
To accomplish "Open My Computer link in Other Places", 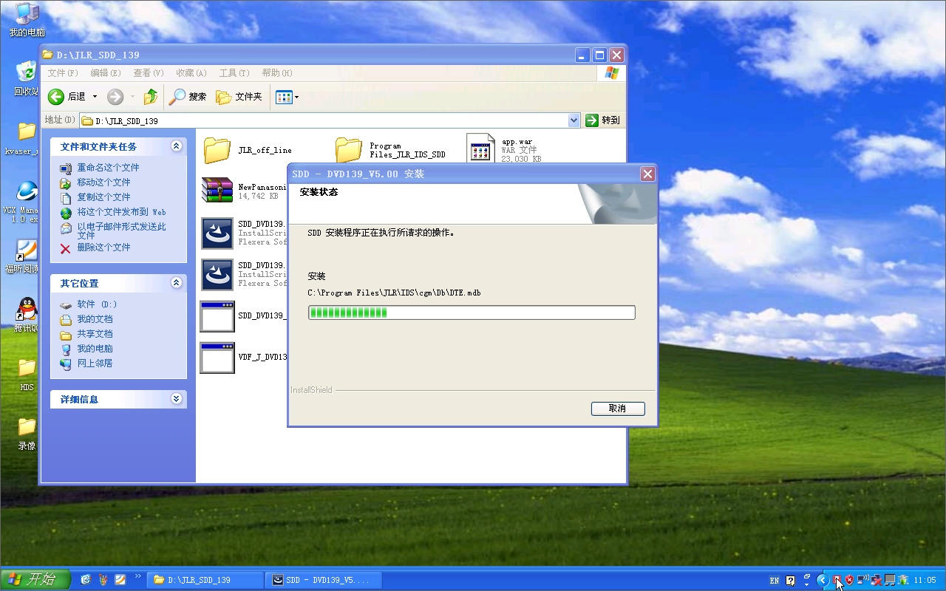I will [x=95, y=349].
